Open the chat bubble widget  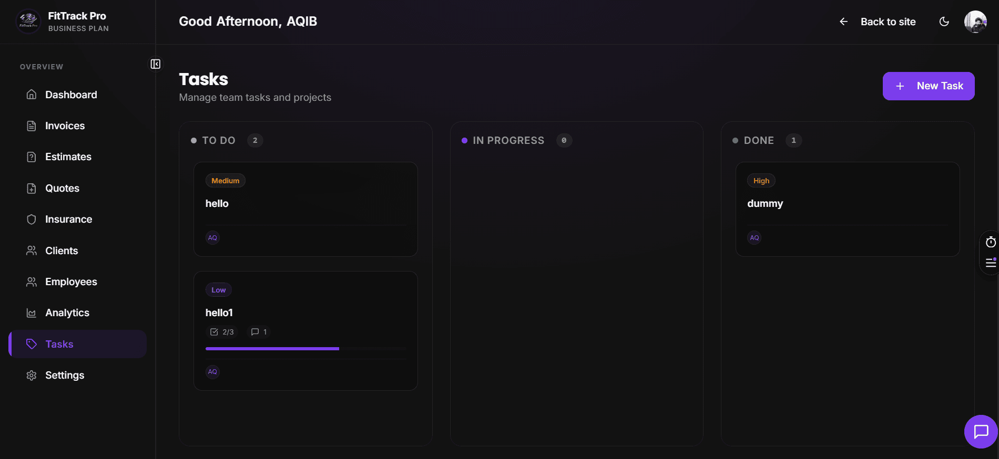(981, 432)
